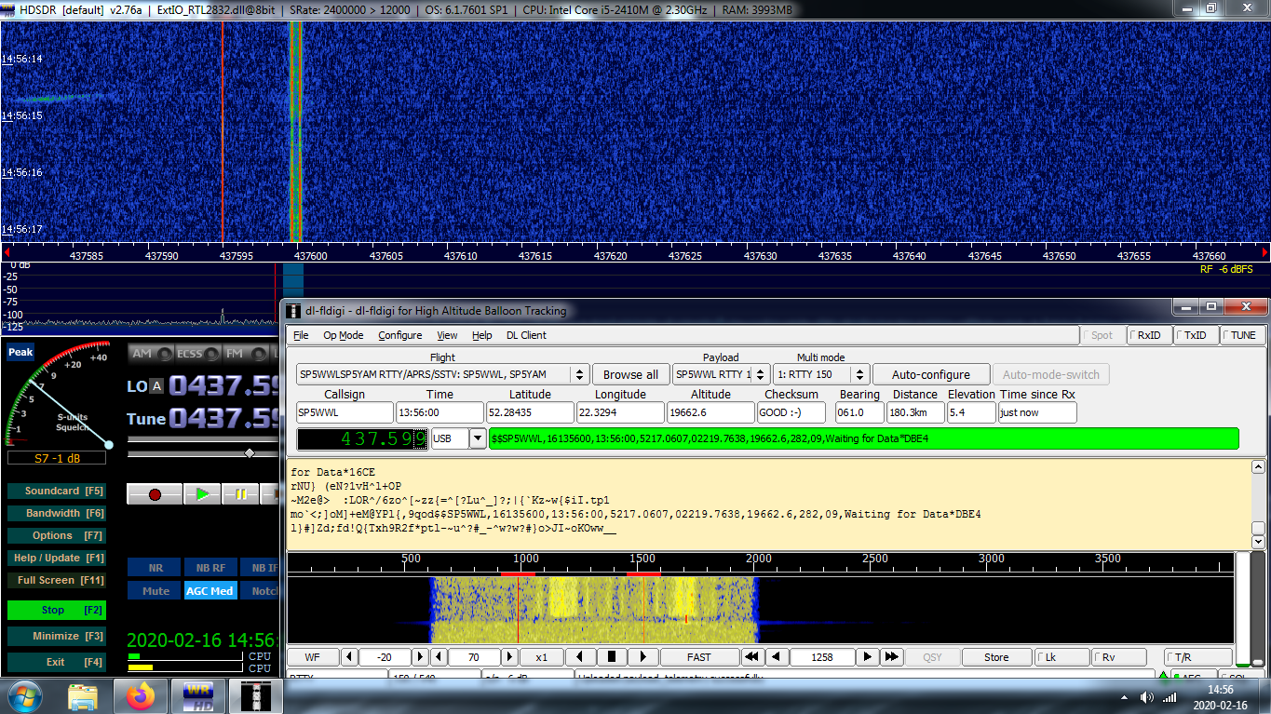Viewport: 1271px width, 714px height.
Task: Toggle the Lk lock checkbox
Action: pyautogui.click(x=1061, y=657)
